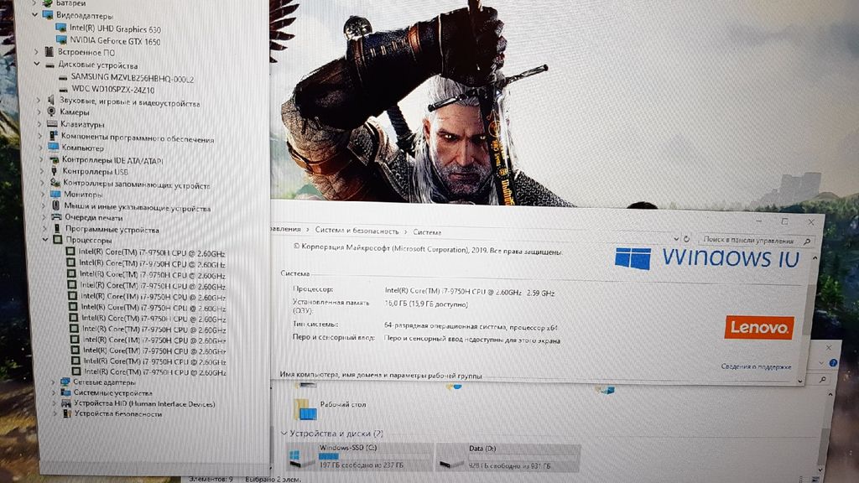This screenshot has width=859, height=483.
Task: Select the processor value "Intel(R) Core(TM) i7-9750H CPU @ 2.60GHz 2.59 GHz"
Action: coord(470,292)
